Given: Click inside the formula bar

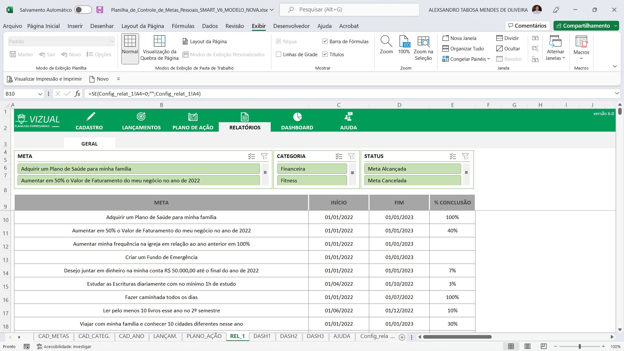Looking at the screenshot, I should (227, 94).
